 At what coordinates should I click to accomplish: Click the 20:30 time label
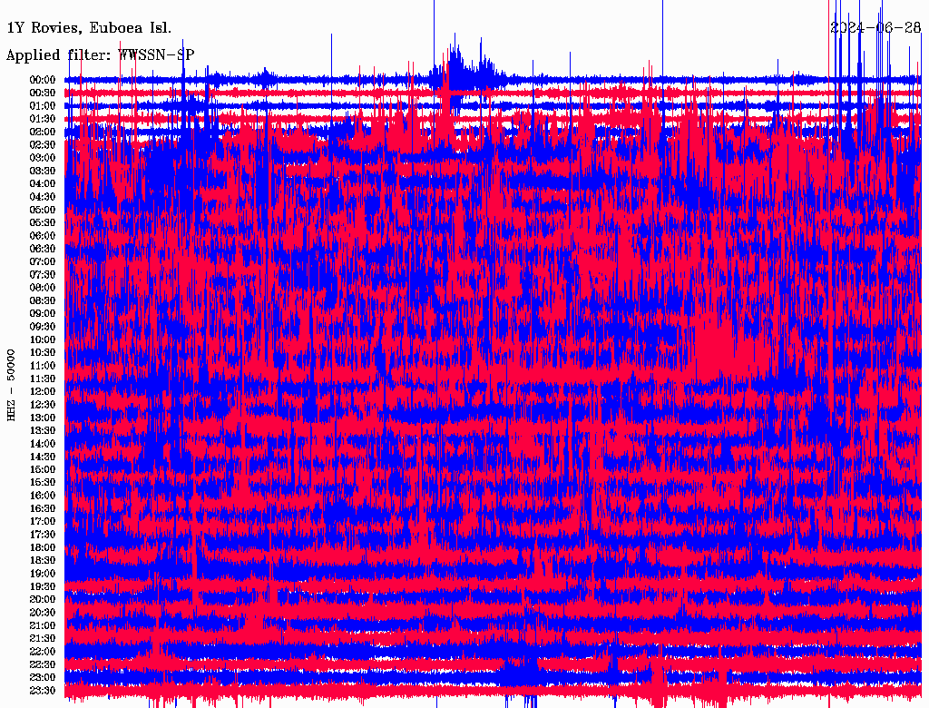(43, 613)
